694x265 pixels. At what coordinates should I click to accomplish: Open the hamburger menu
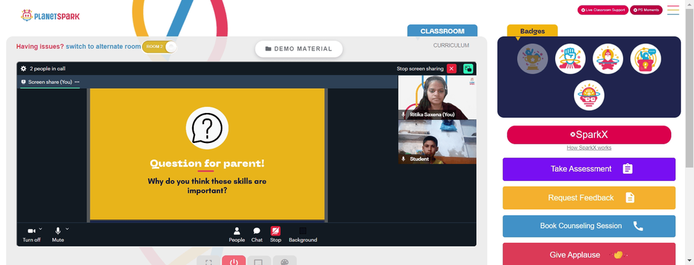673,10
